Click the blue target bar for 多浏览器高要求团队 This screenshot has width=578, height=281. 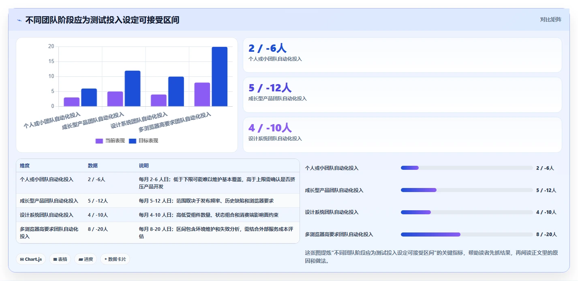click(220, 76)
